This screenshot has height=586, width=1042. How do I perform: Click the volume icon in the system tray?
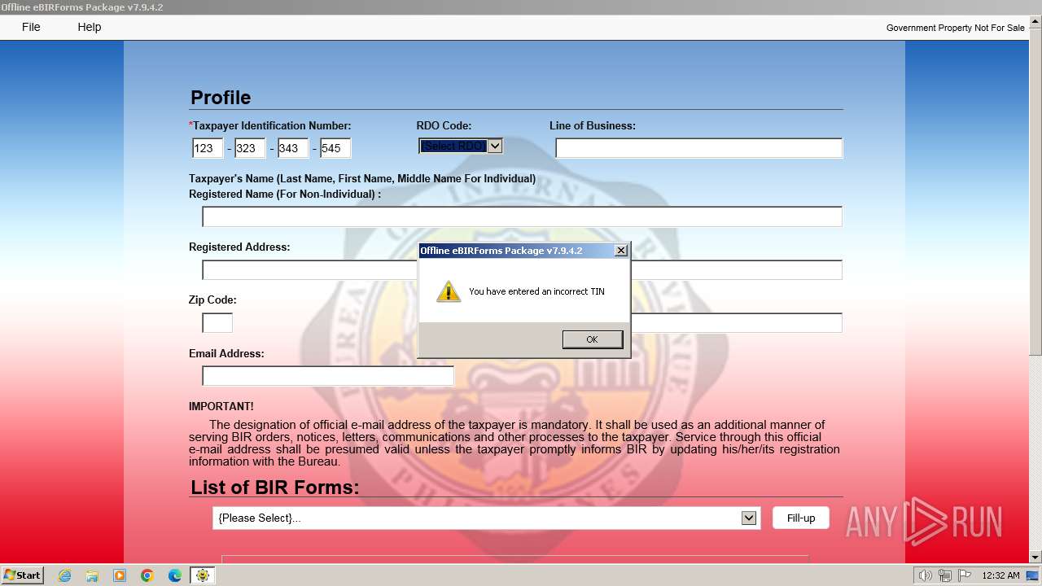[925, 575]
